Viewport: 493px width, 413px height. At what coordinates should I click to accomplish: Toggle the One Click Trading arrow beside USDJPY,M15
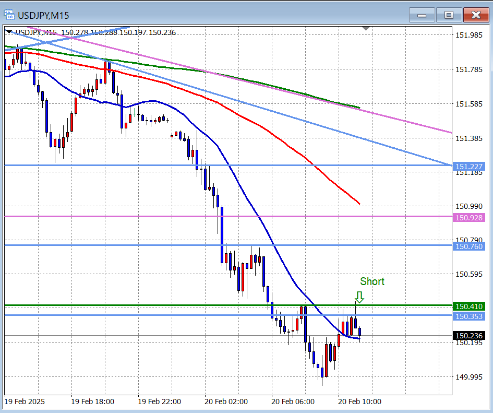click(x=9, y=32)
